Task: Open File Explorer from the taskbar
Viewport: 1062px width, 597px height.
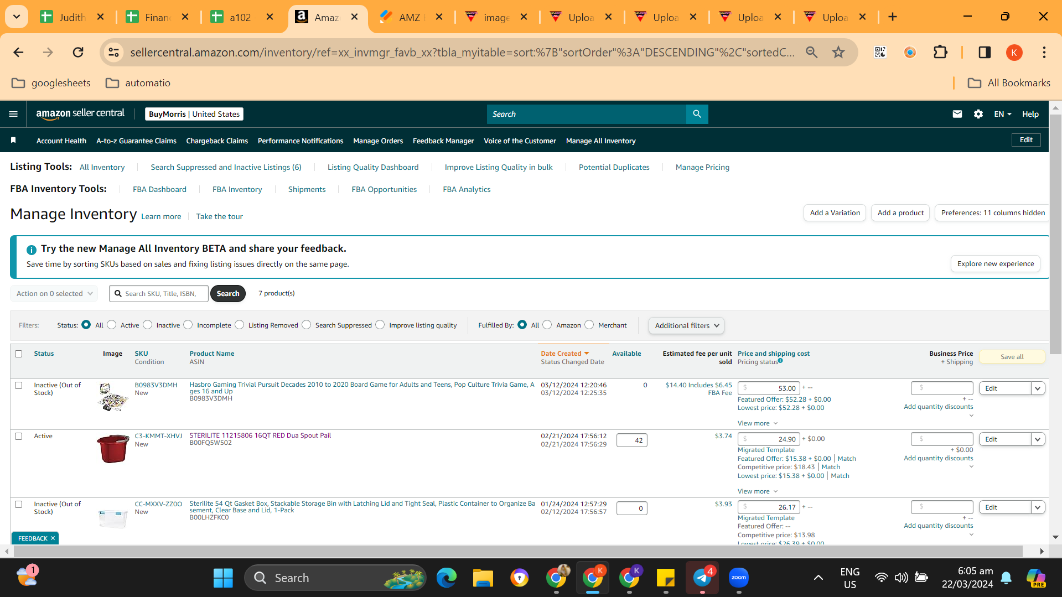Action: click(483, 578)
